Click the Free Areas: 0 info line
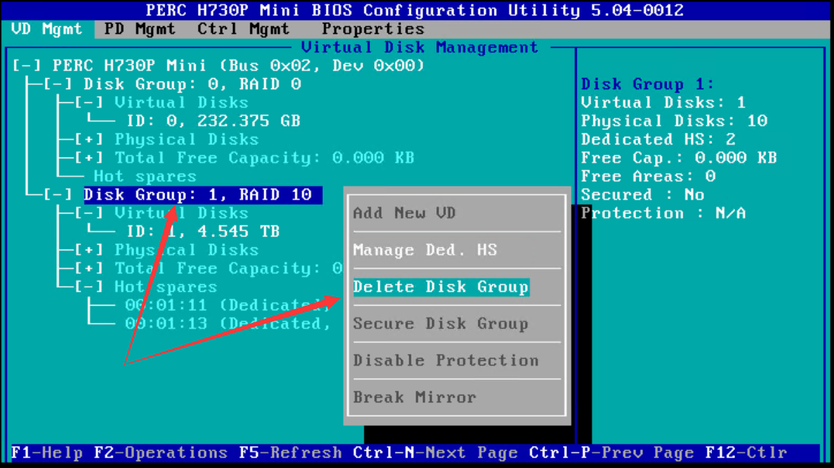Viewport: 834px width, 468px height. 648,176
